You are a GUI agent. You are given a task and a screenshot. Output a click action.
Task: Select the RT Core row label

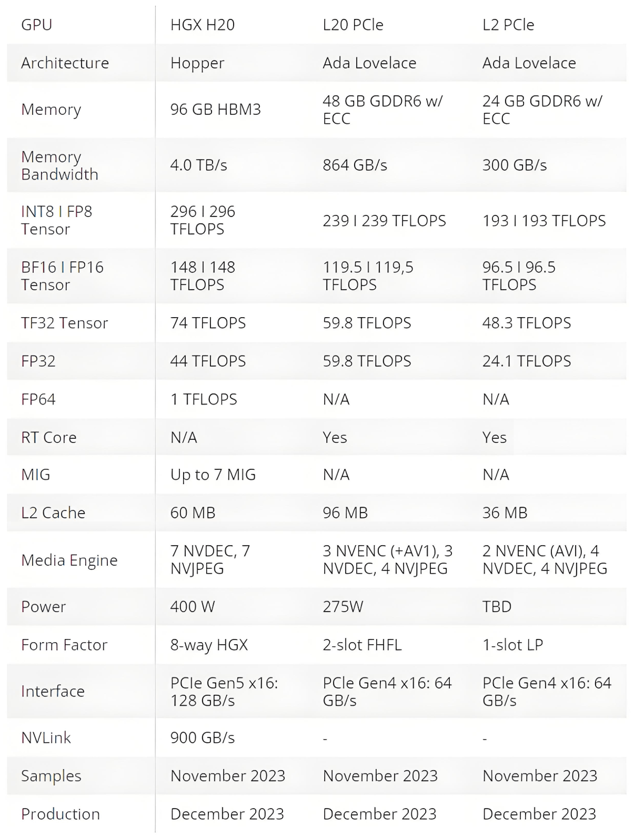click(48, 437)
